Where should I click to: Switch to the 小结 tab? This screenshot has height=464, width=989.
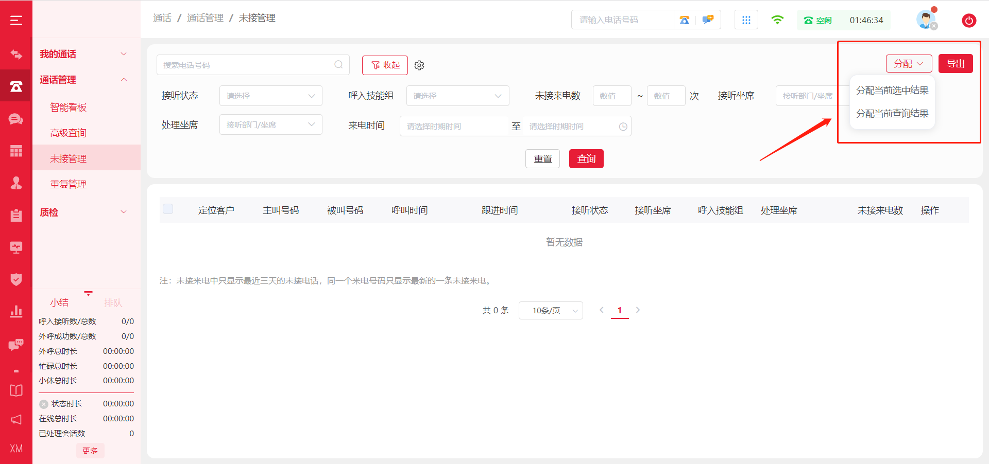tap(59, 302)
